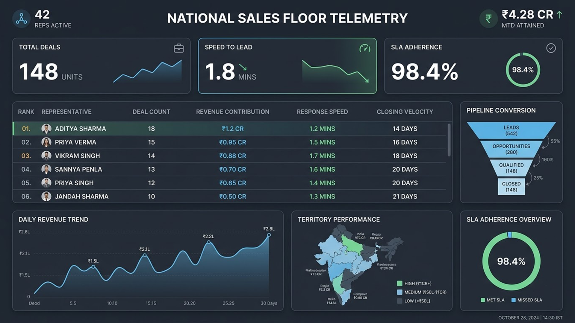This screenshot has width=575, height=323.
Task: Click the 98.4% ring in top SLA card
Action: (x=523, y=70)
